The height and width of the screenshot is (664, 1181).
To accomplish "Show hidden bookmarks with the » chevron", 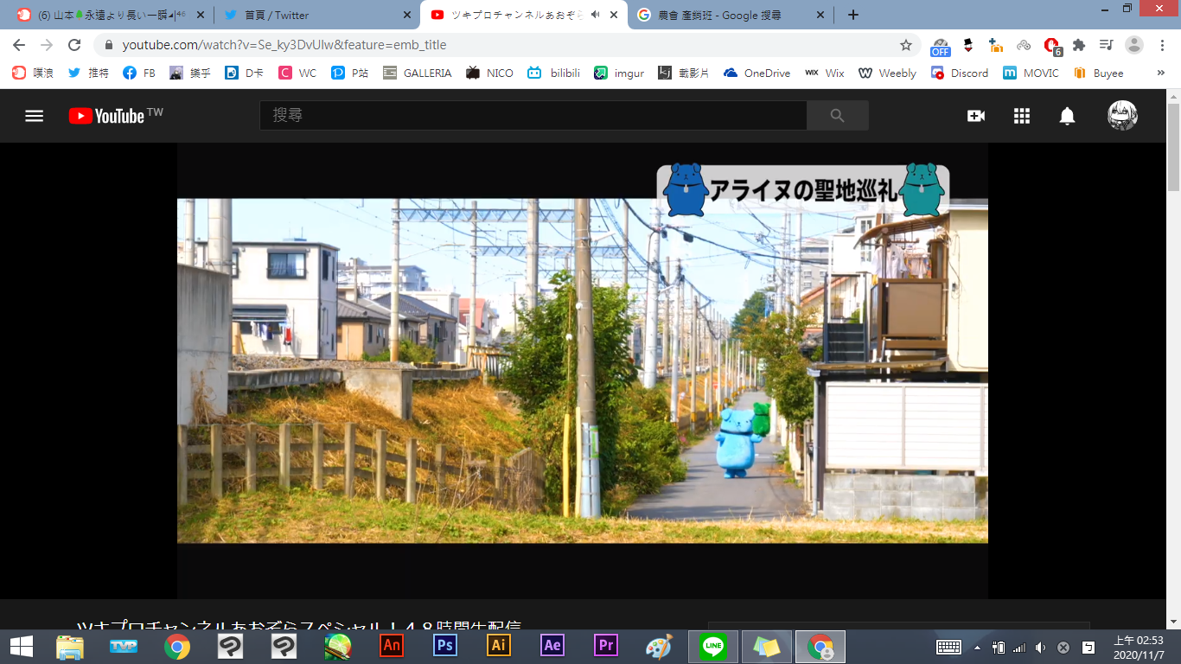I will click(x=1160, y=73).
